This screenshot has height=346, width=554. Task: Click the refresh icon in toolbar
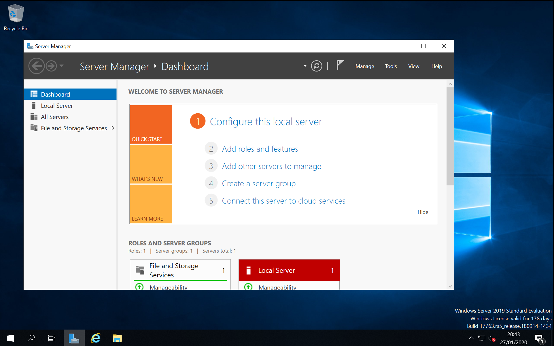coord(316,66)
